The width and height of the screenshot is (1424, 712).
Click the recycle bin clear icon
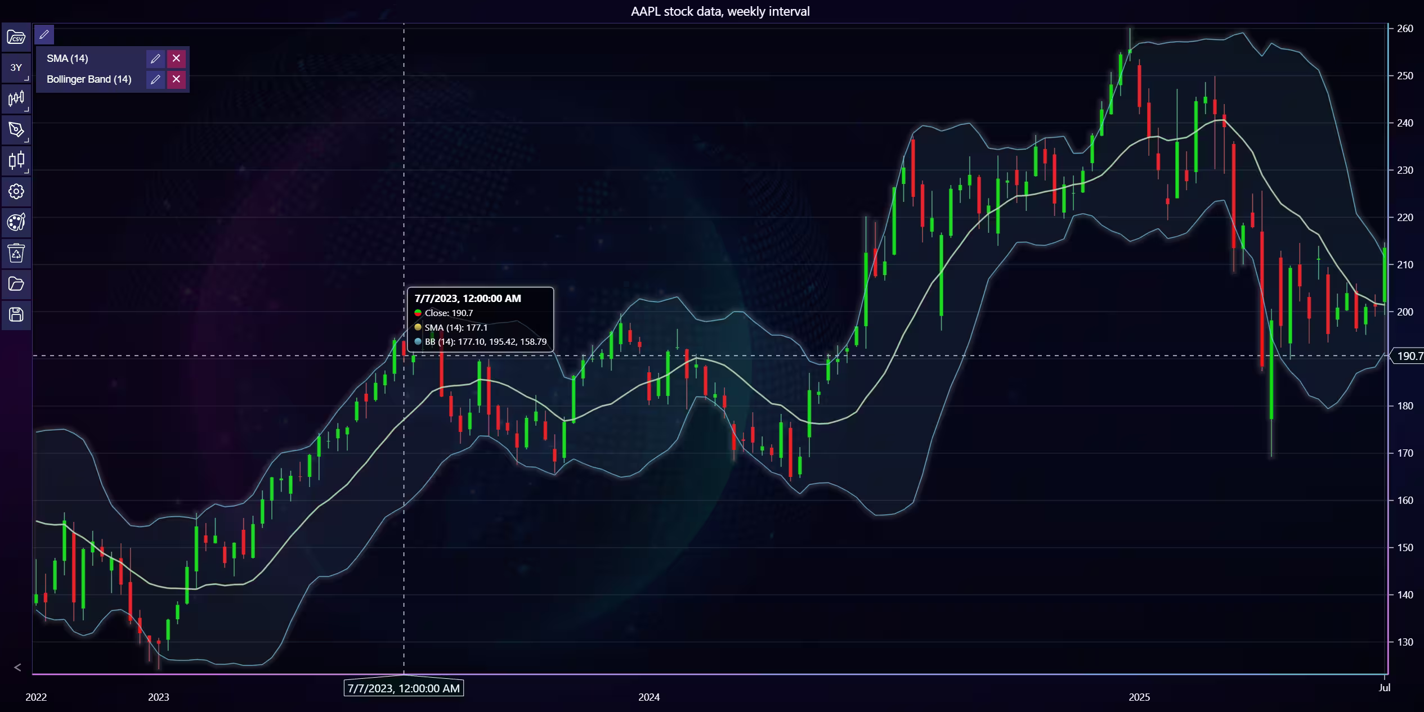click(x=16, y=253)
